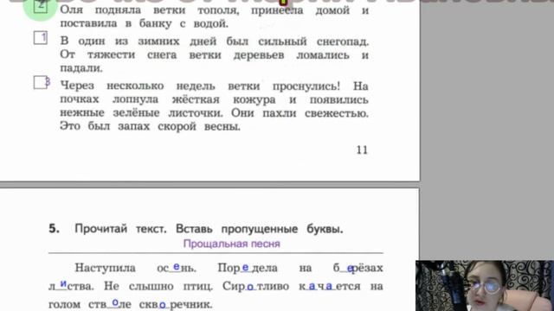Click the title "Прощальная песня"
Image resolution: width=554 pixels, height=311 pixels.
pos(232,244)
